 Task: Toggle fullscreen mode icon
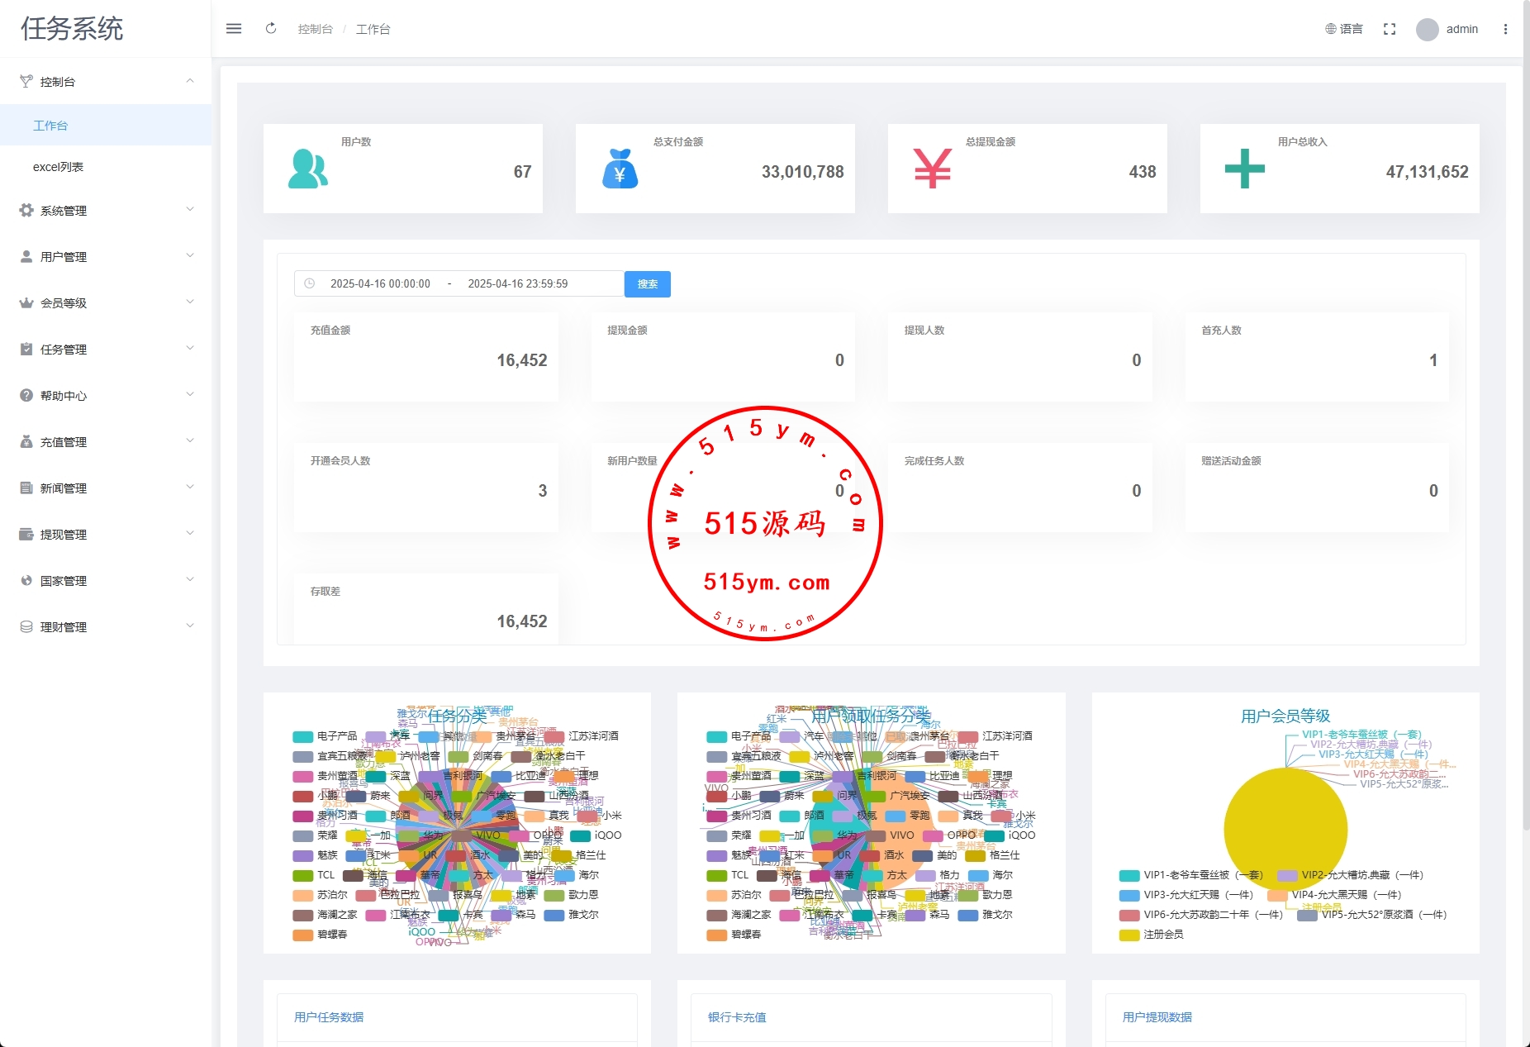click(x=1390, y=29)
